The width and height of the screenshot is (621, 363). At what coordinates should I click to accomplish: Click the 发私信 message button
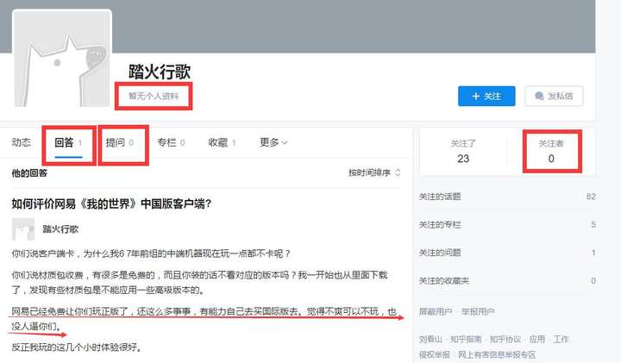pos(554,97)
